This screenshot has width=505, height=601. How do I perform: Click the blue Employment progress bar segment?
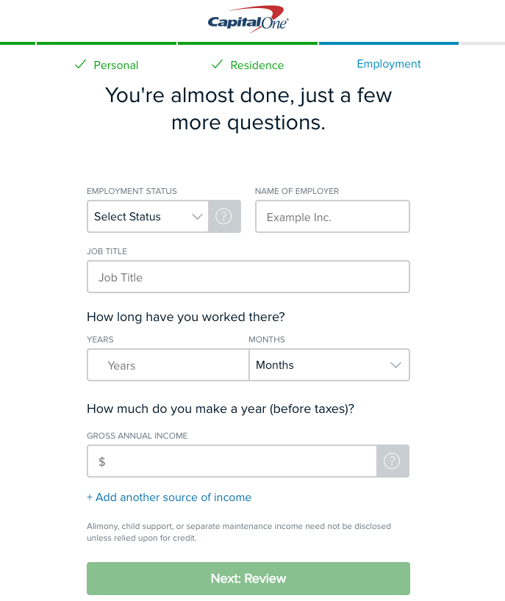point(388,43)
